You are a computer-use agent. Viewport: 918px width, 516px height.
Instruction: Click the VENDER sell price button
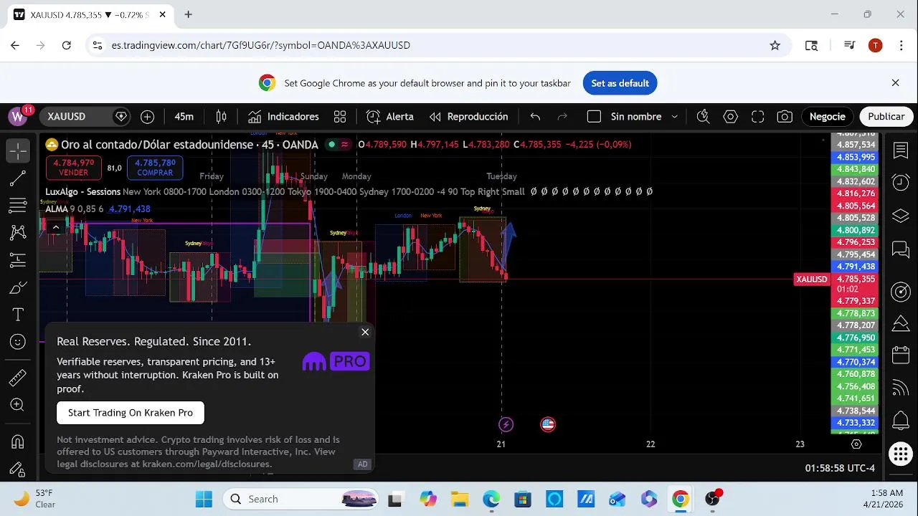pos(74,168)
